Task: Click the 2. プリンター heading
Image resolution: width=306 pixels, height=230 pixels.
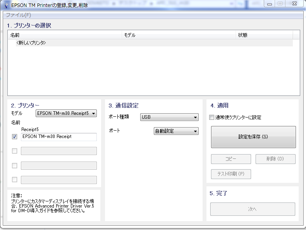Action: pos(25,106)
